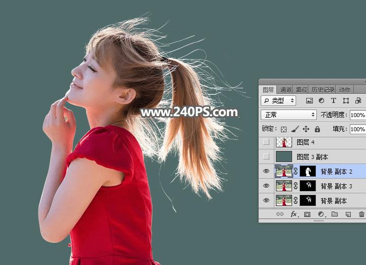Viewport: 366px width, 265px height.
Task: Lock transparent pixels checkerboard icon
Action: click(x=283, y=129)
